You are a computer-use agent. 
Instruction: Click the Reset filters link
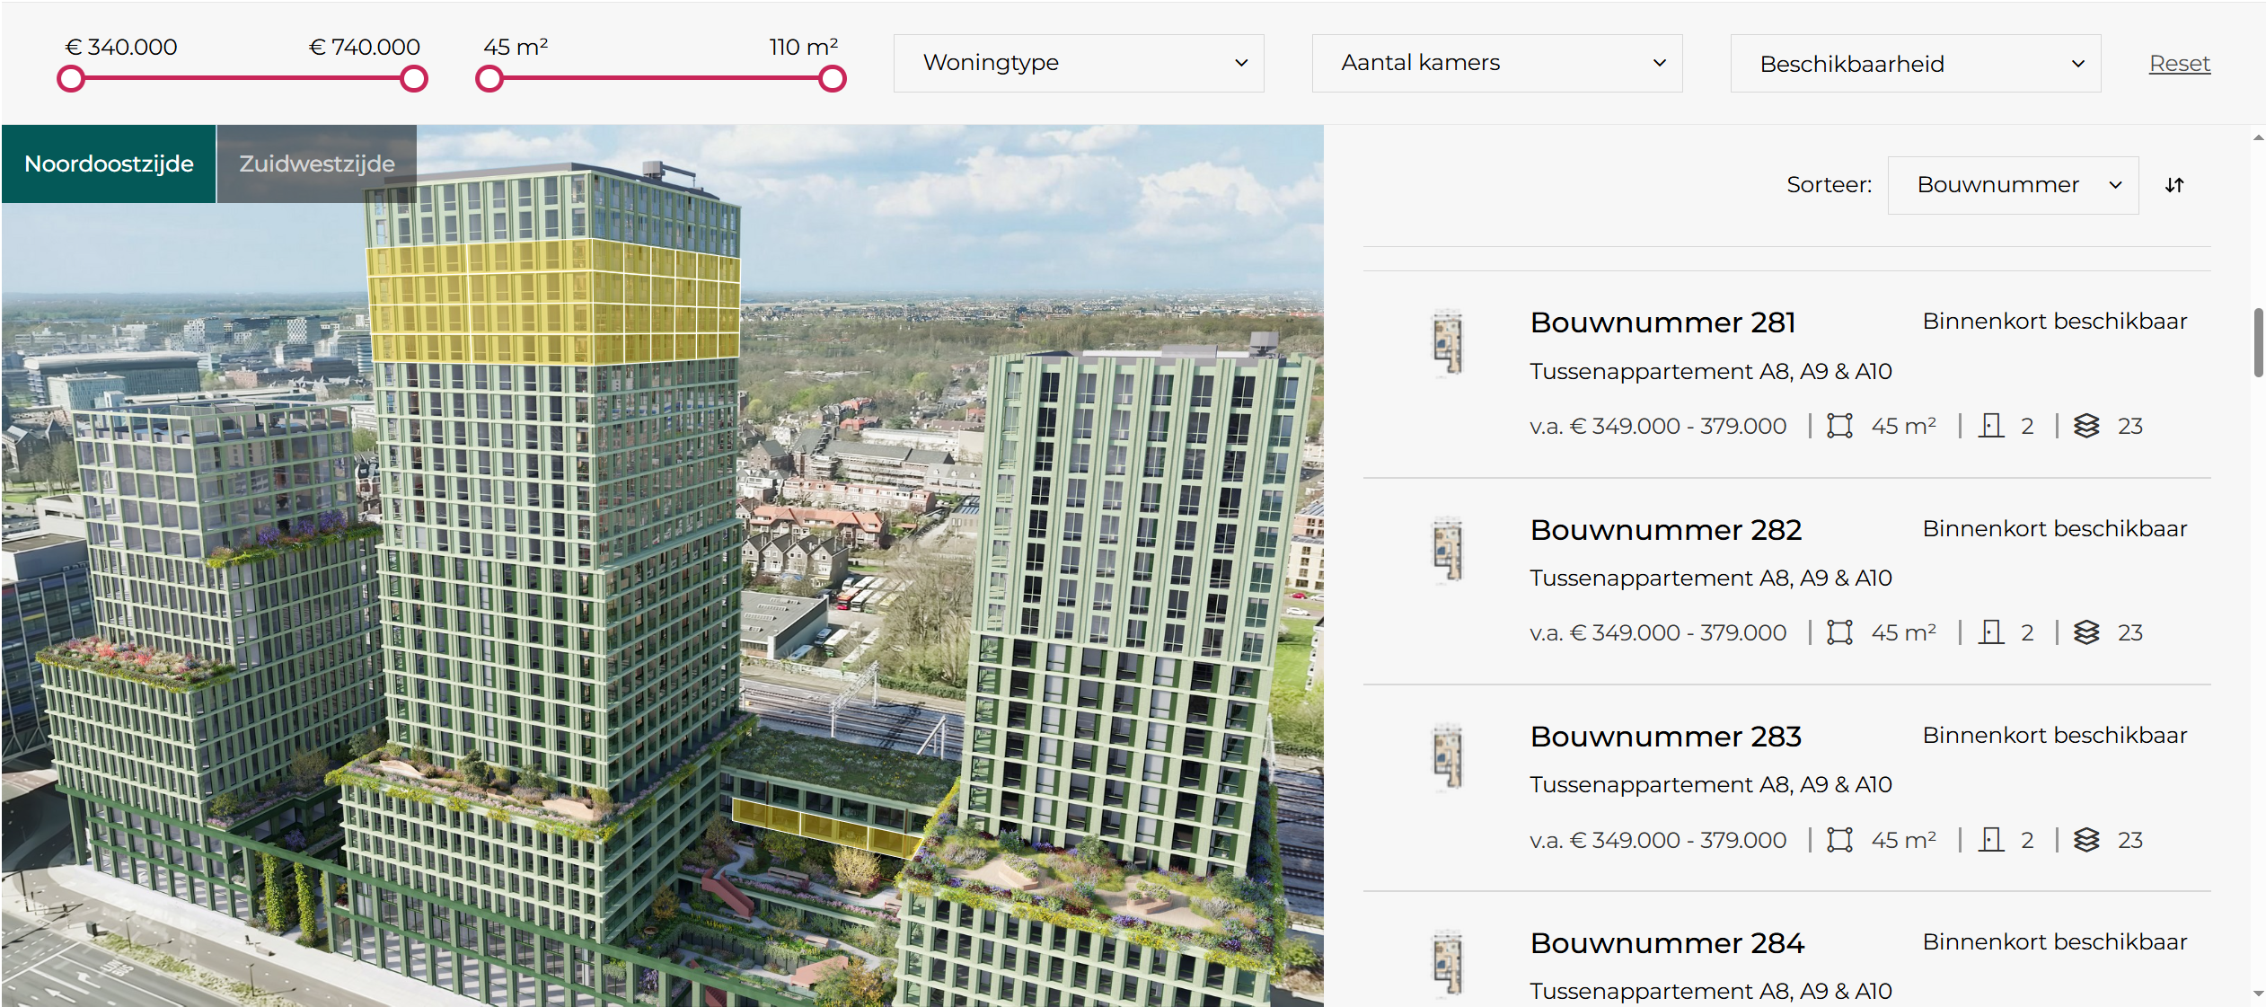point(2180,64)
